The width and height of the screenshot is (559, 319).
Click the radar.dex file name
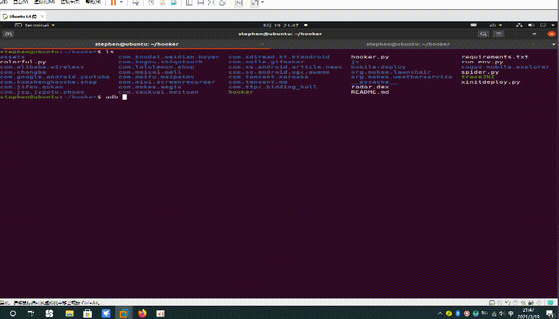[x=370, y=87]
